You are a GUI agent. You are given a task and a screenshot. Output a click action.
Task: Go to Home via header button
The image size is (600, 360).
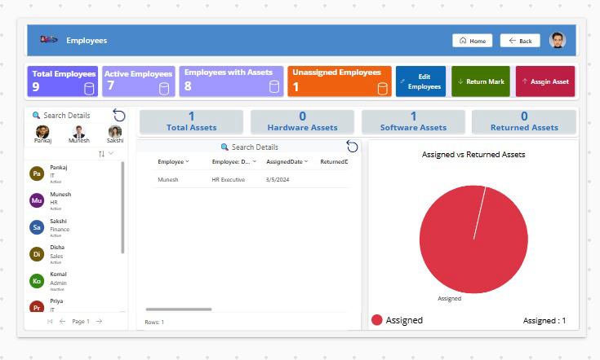pos(472,41)
